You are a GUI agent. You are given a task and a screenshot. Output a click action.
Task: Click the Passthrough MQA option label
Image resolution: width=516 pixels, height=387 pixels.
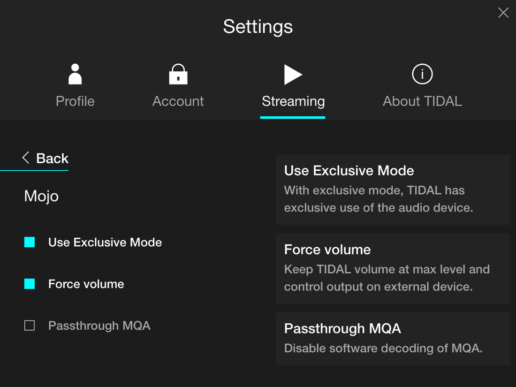99,326
